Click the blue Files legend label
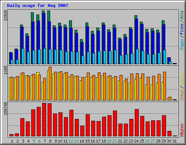 click(x=182, y=29)
